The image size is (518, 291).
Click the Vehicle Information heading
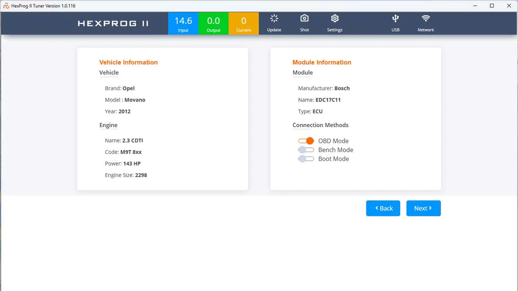pos(129,63)
